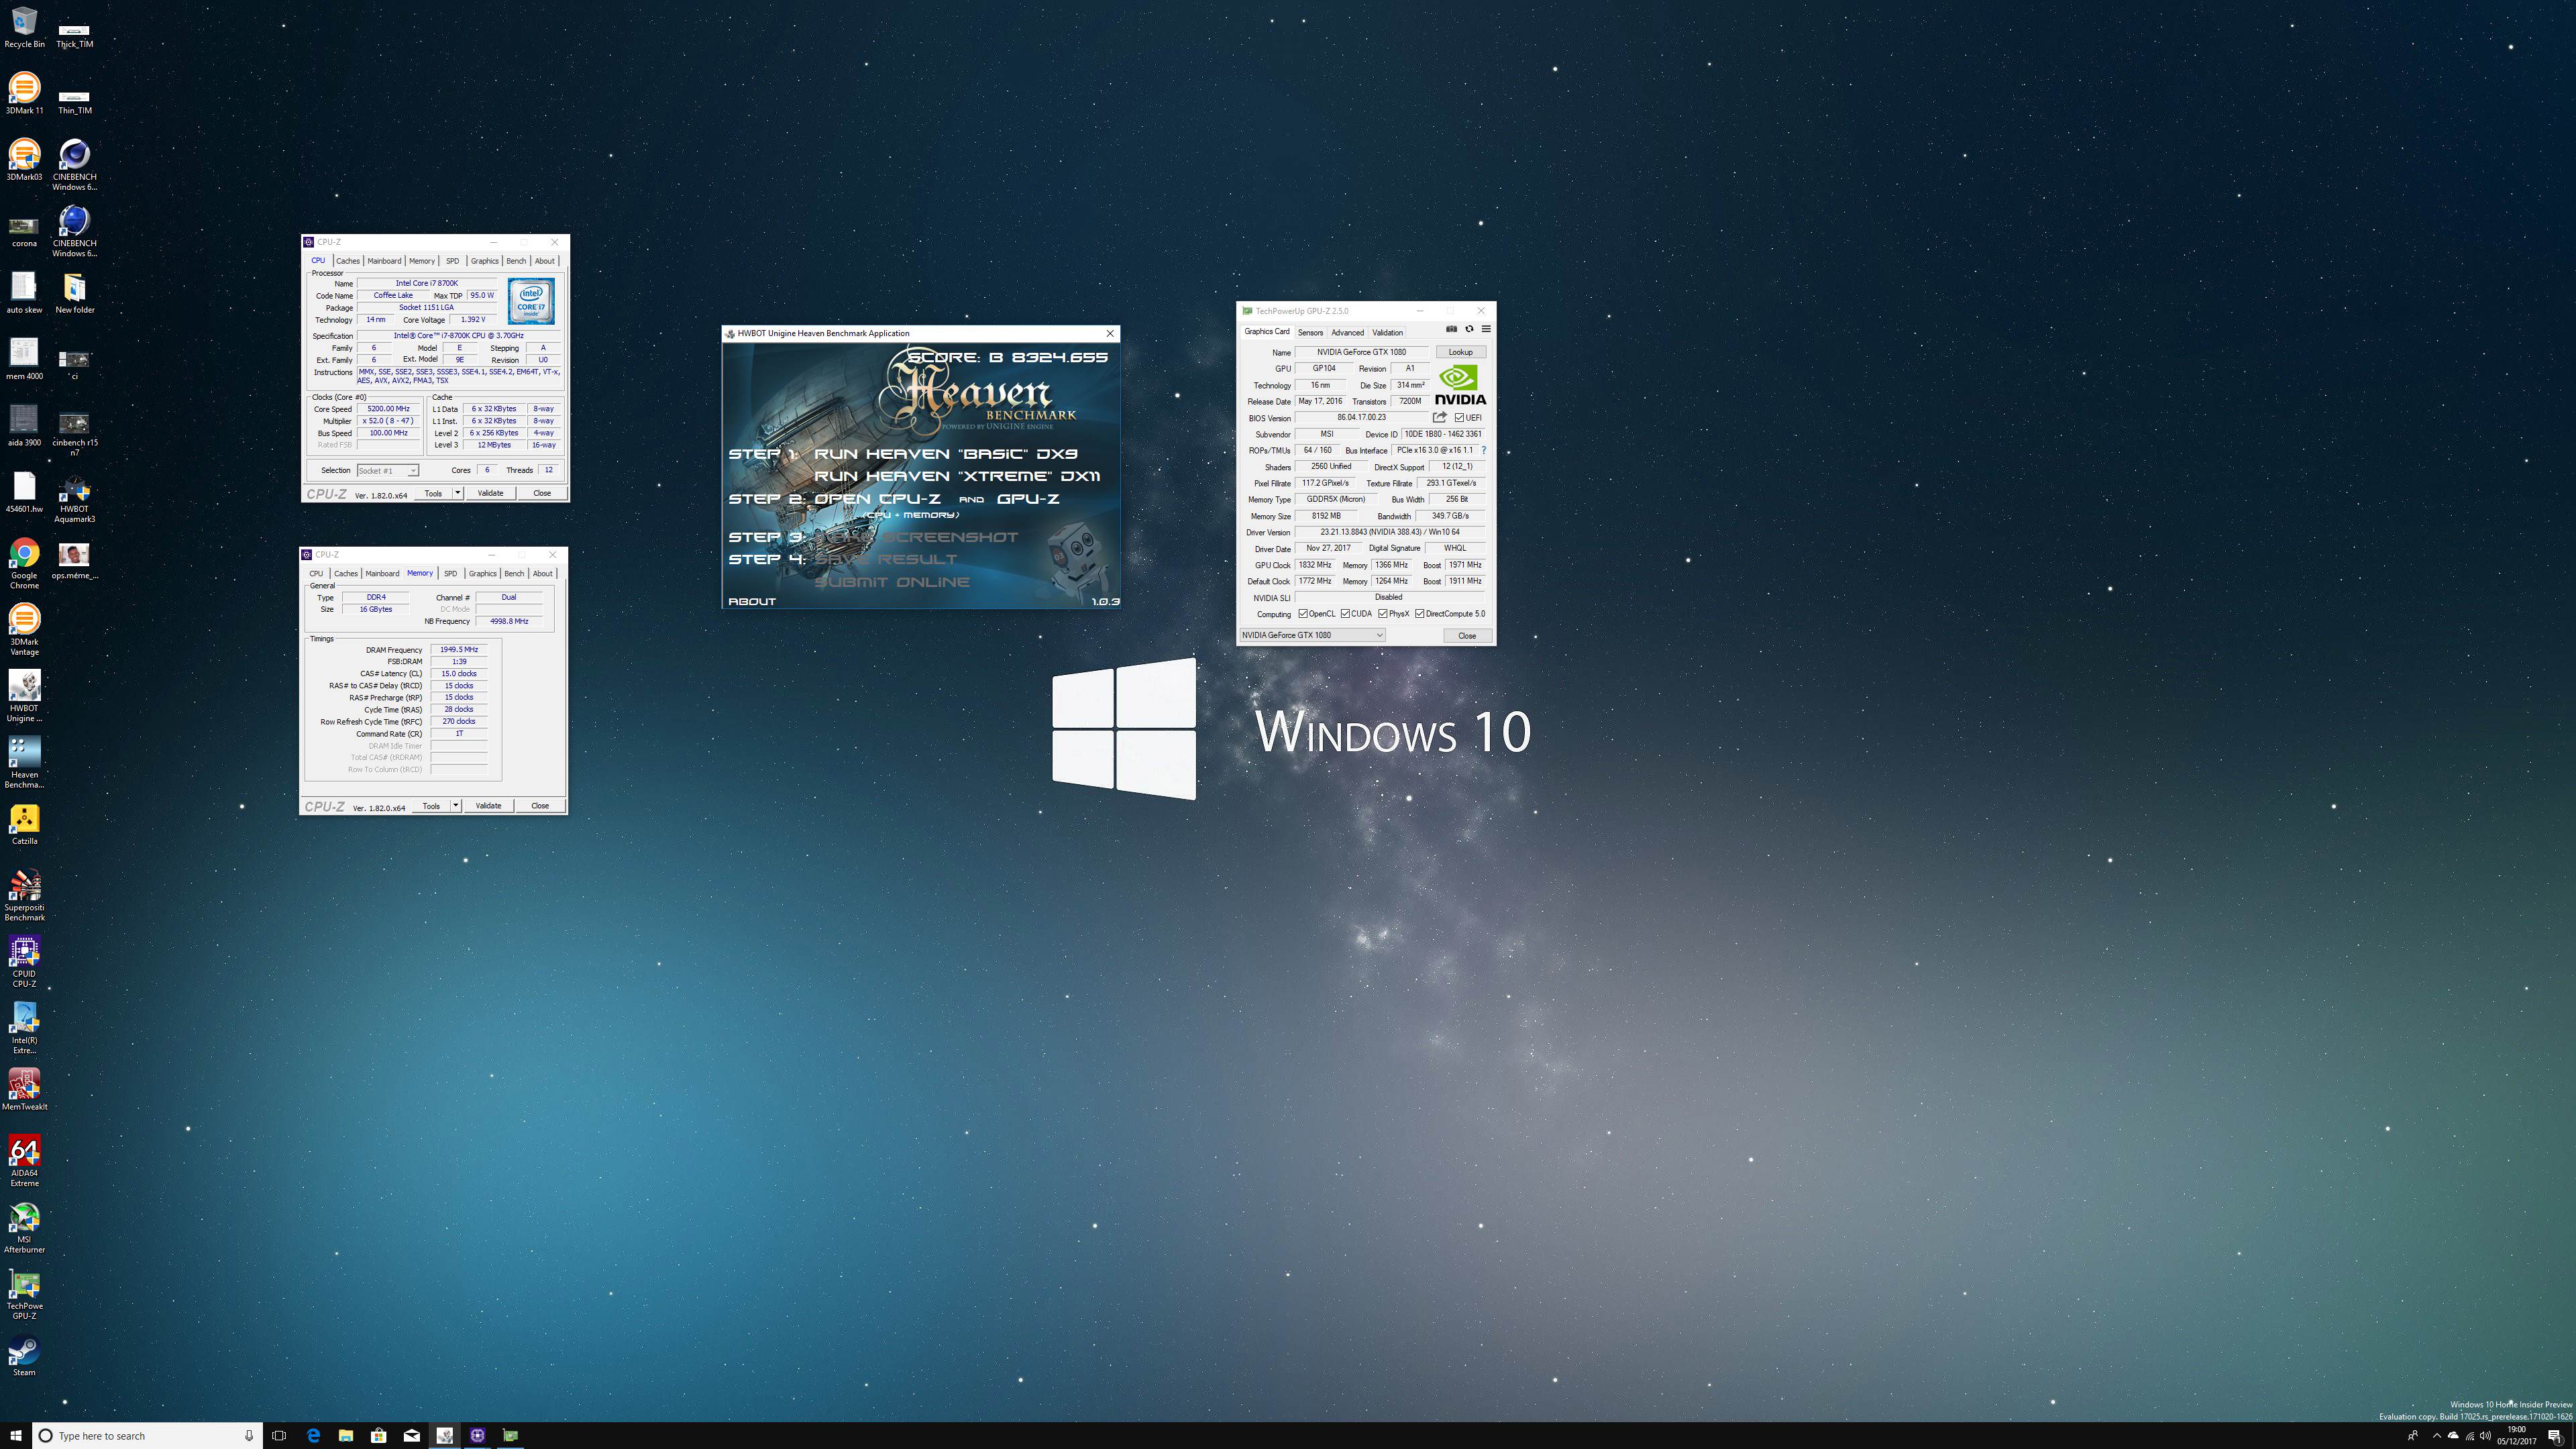Image resolution: width=2576 pixels, height=1449 pixels.
Task: Toggle the DirectCompute 5.0 checkbox
Action: pyautogui.click(x=1419, y=614)
